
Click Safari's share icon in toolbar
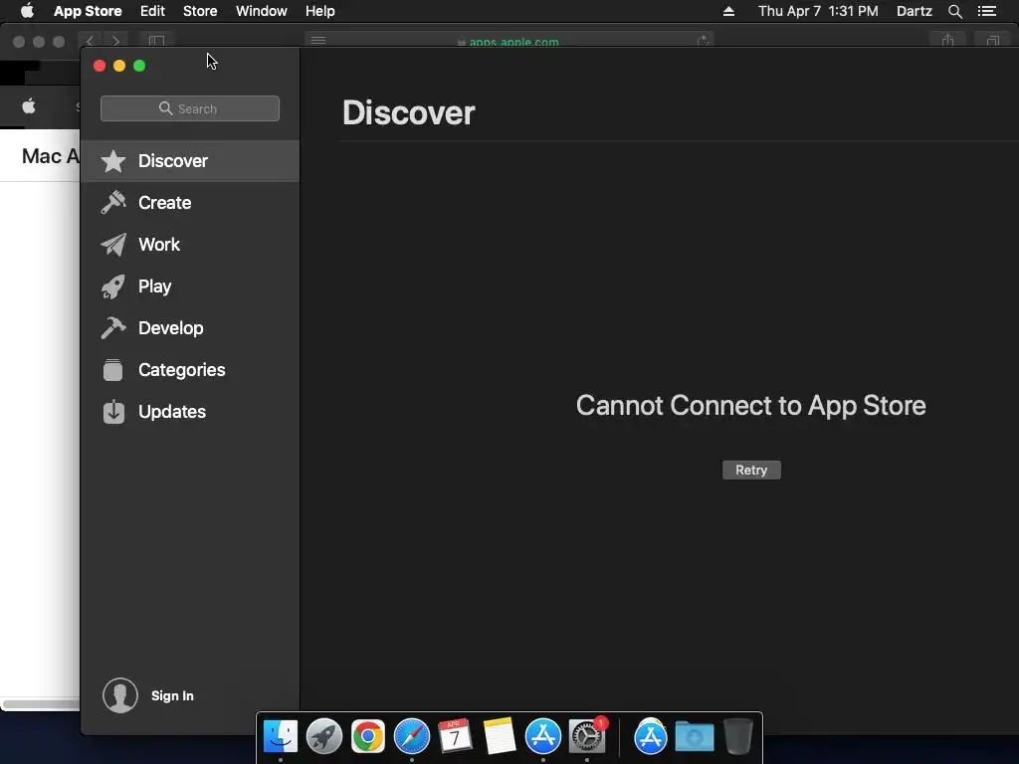coord(948,41)
